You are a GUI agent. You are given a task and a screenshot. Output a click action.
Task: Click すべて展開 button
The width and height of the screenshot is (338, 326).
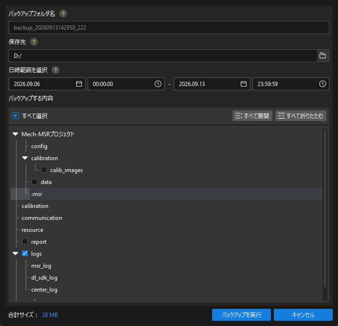pos(252,116)
